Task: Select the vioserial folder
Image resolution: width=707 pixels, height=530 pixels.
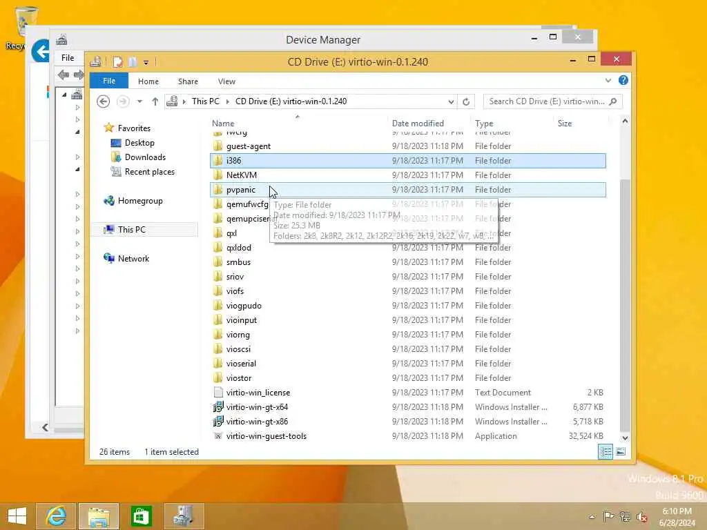Action: coord(407,363)
